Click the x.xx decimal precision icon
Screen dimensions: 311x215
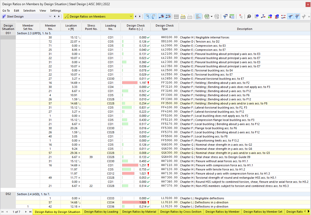point(168,16)
